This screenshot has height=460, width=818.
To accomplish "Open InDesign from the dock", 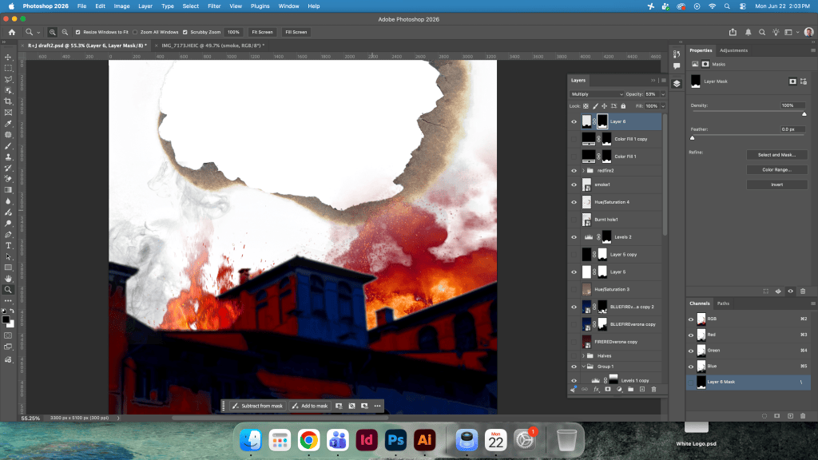I will click(x=367, y=440).
